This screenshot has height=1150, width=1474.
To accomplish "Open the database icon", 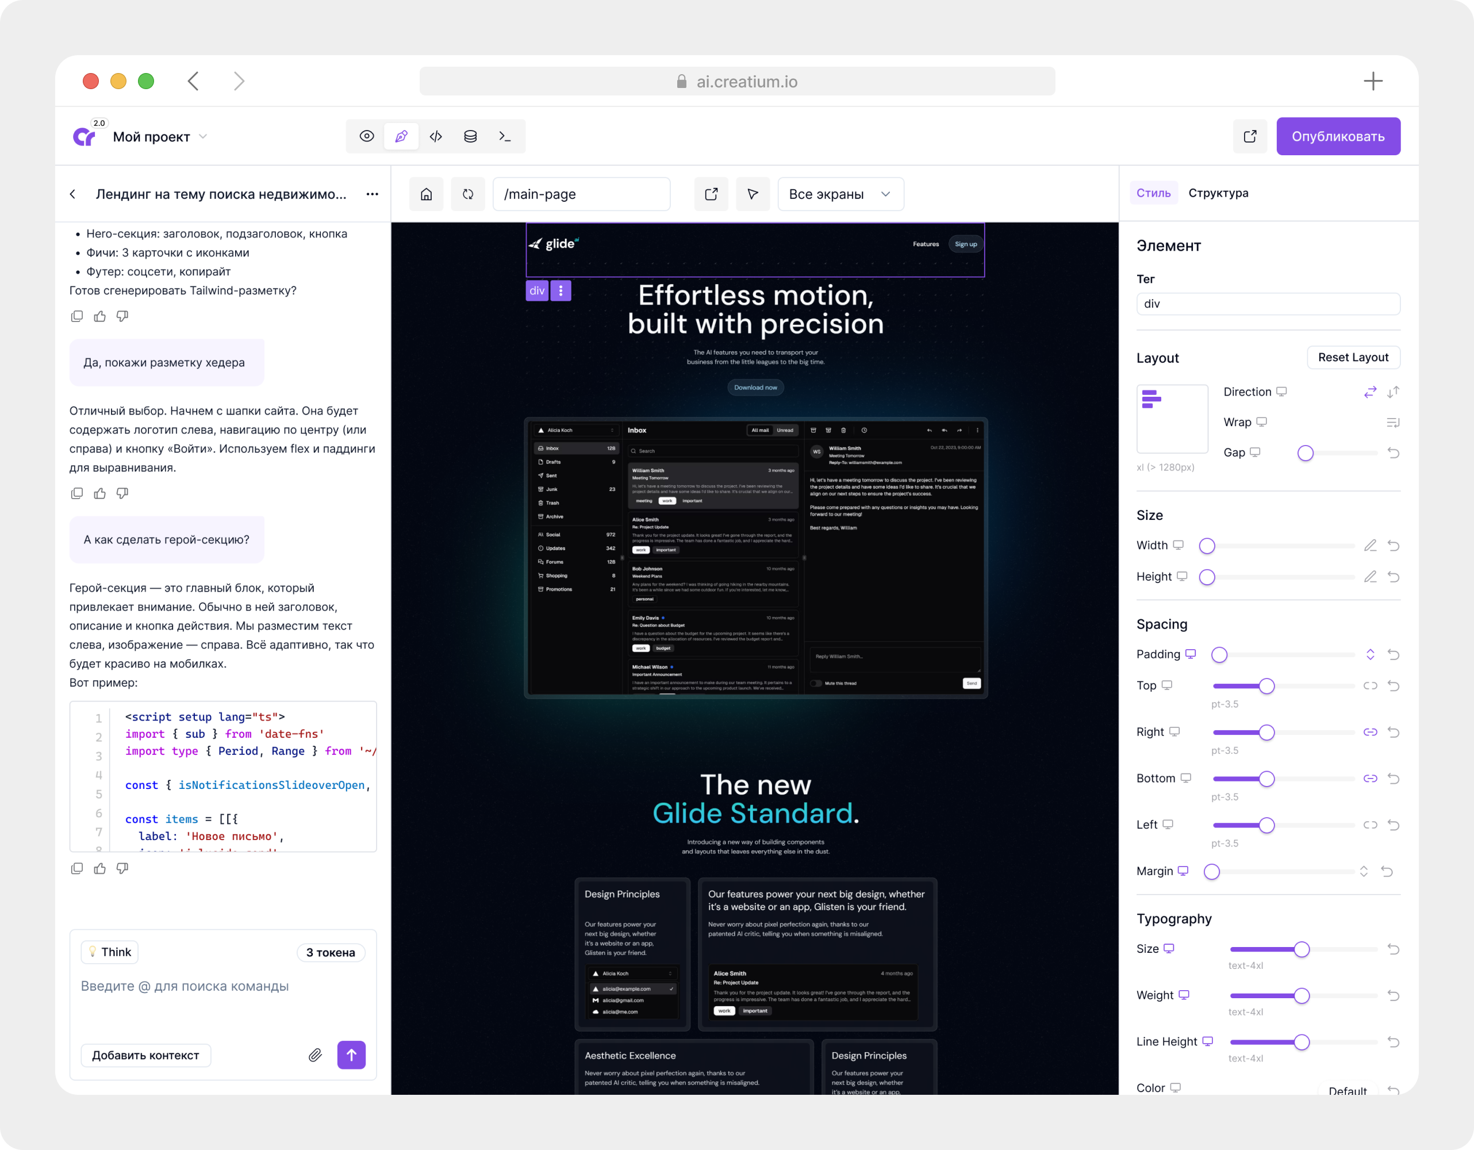I will 470,136.
